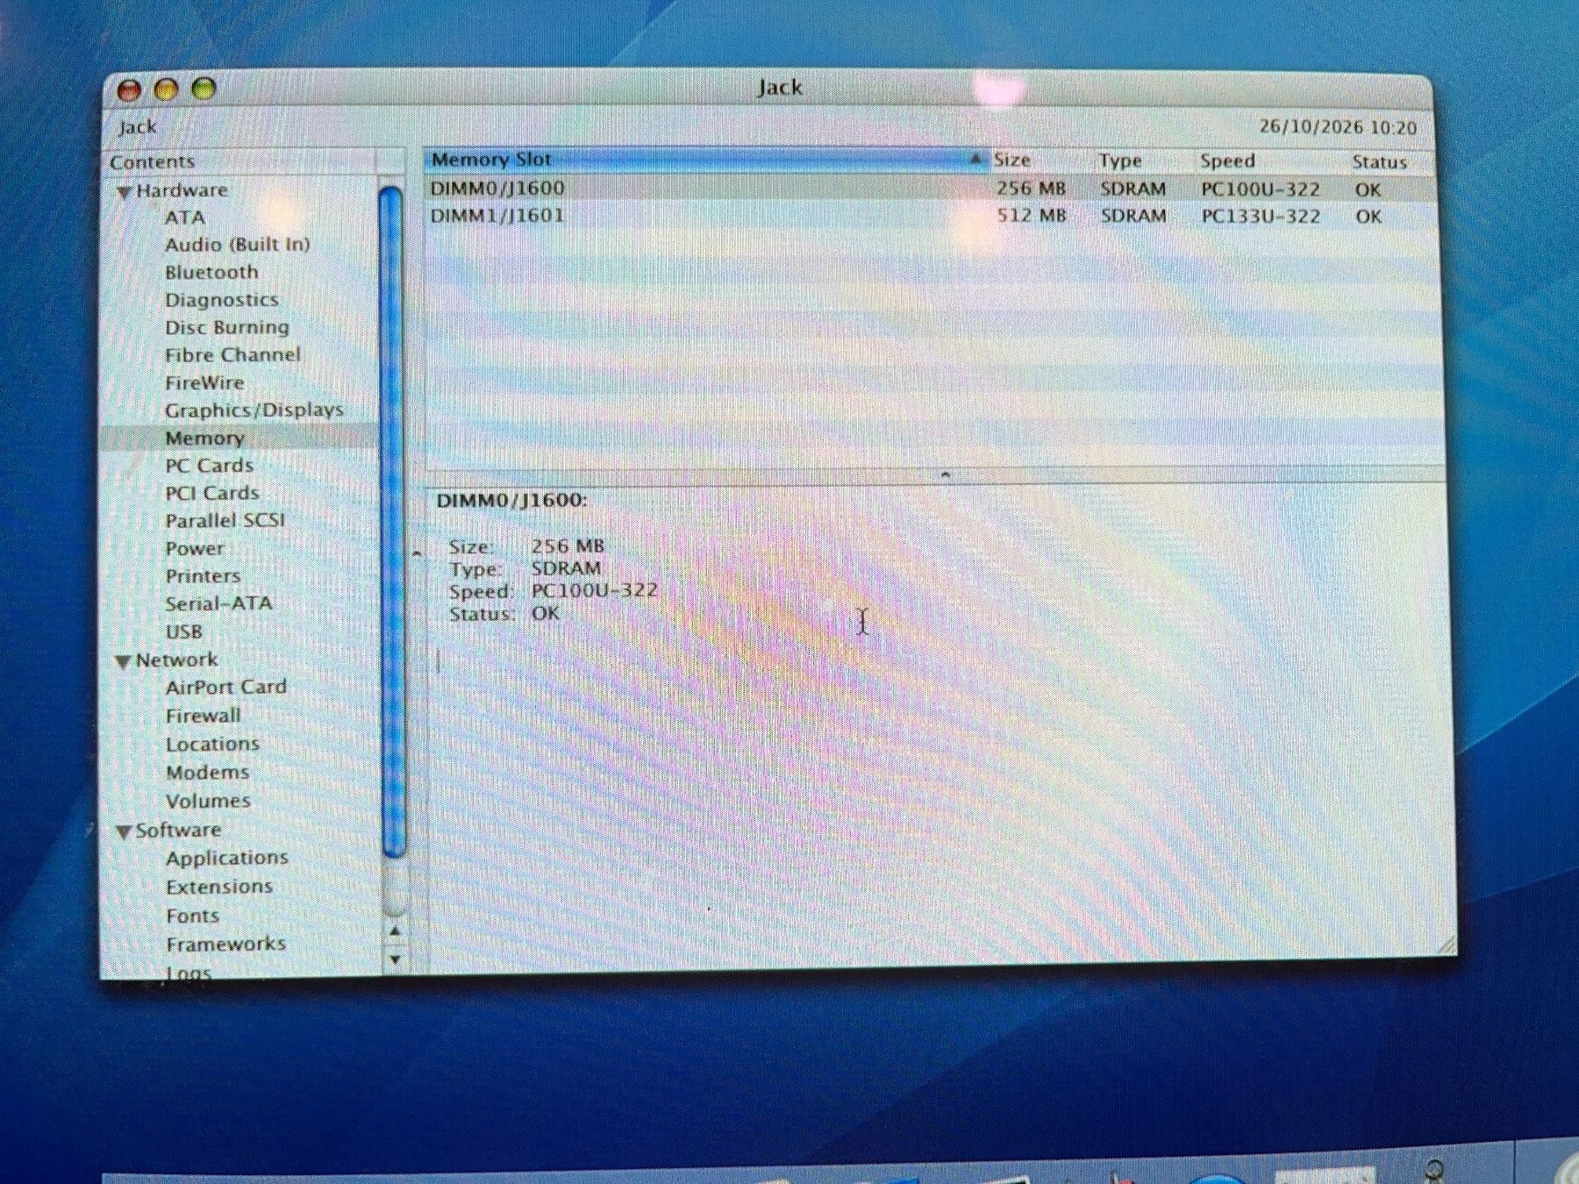
Task: Select Graphics/Displays in the sidebar
Action: [254, 410]
